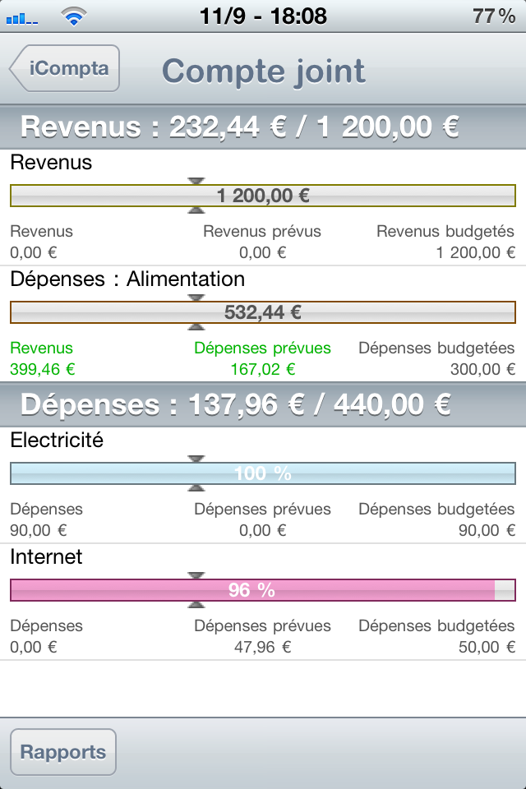Viewport: 526px width, 789px height.
Task: Tap the 11/9 - 18:08 clock
Action: (263, 16)
